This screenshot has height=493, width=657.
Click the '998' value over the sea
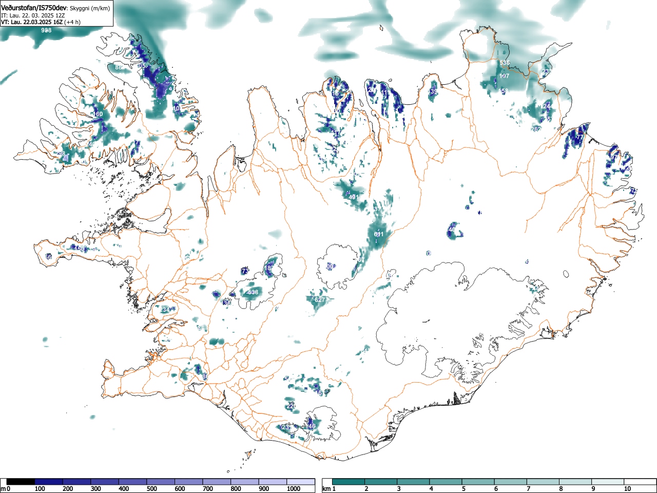(46, 30)
